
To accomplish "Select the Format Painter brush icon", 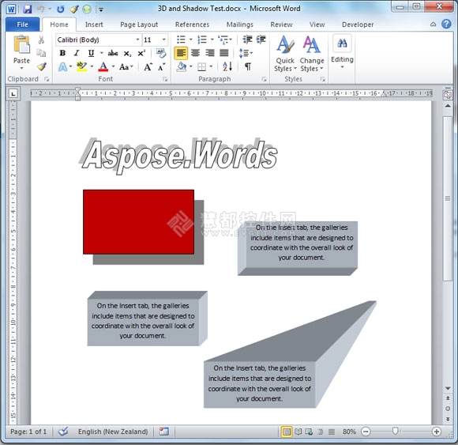I will click(x=42, y=66).
